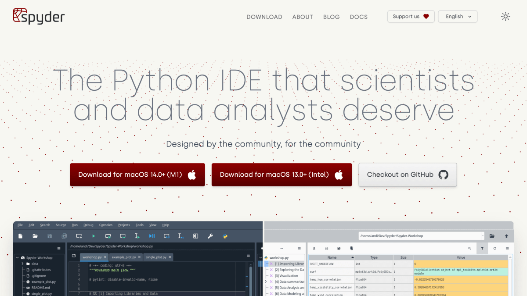The height and width of the screenshot is (296, 527).
Task: Close the example_plot.py editor tab
Action: tap(140, 257)
